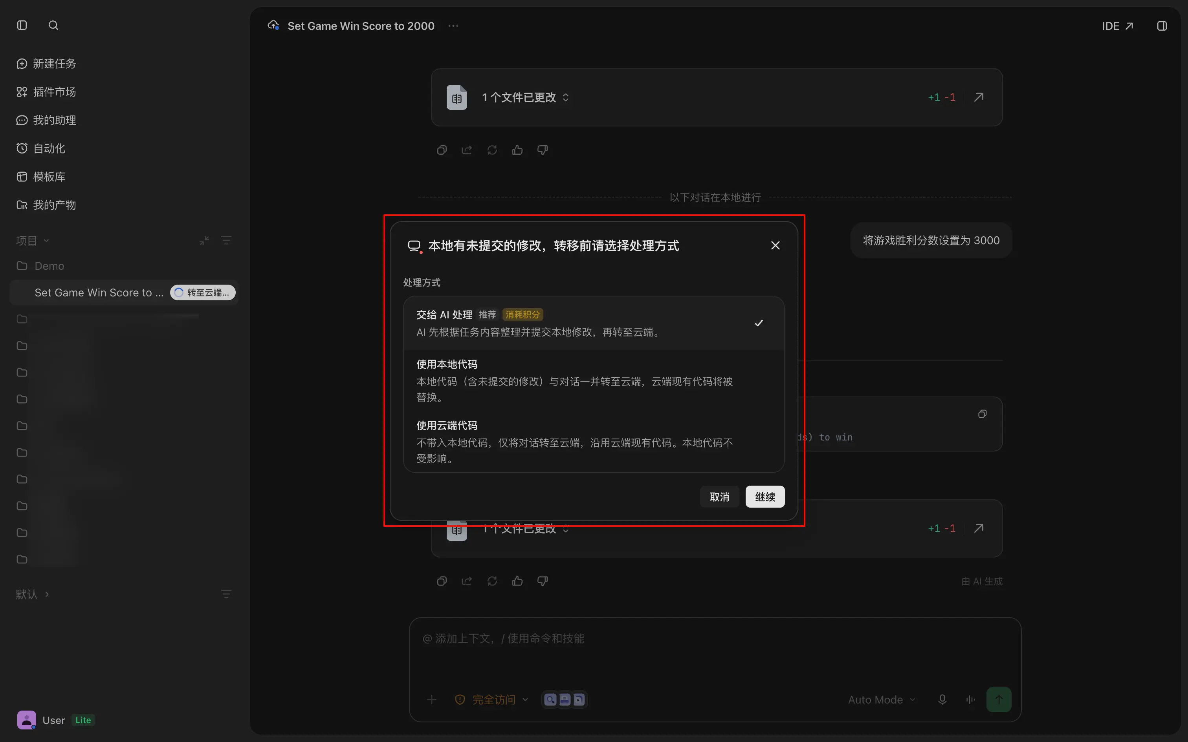Thumbs down the first response
This screenshot has width=1188, height=742.
pyautogui.click(x=543, y=150)
